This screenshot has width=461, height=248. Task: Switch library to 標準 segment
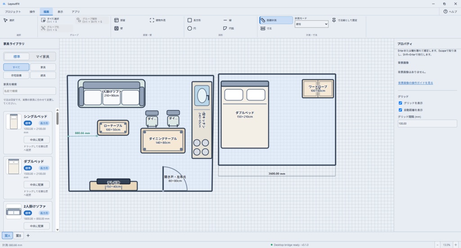point(17,56)
